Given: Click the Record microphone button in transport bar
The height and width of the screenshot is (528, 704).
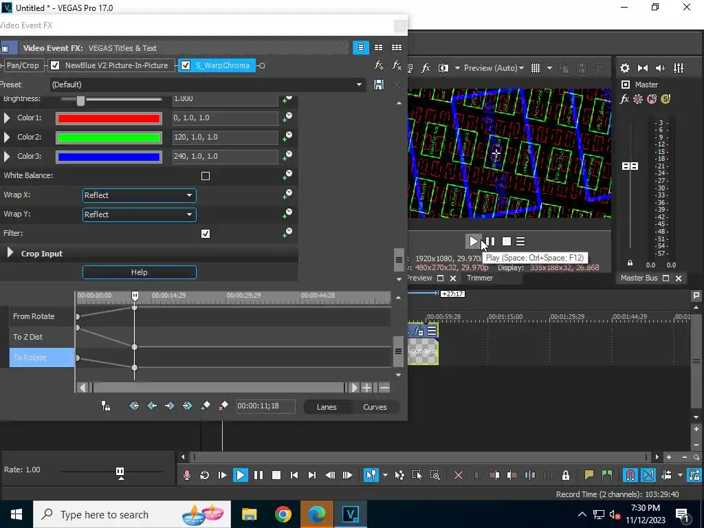Looking at the screenshot, I should pyautogui.click(x=187, y=475).
